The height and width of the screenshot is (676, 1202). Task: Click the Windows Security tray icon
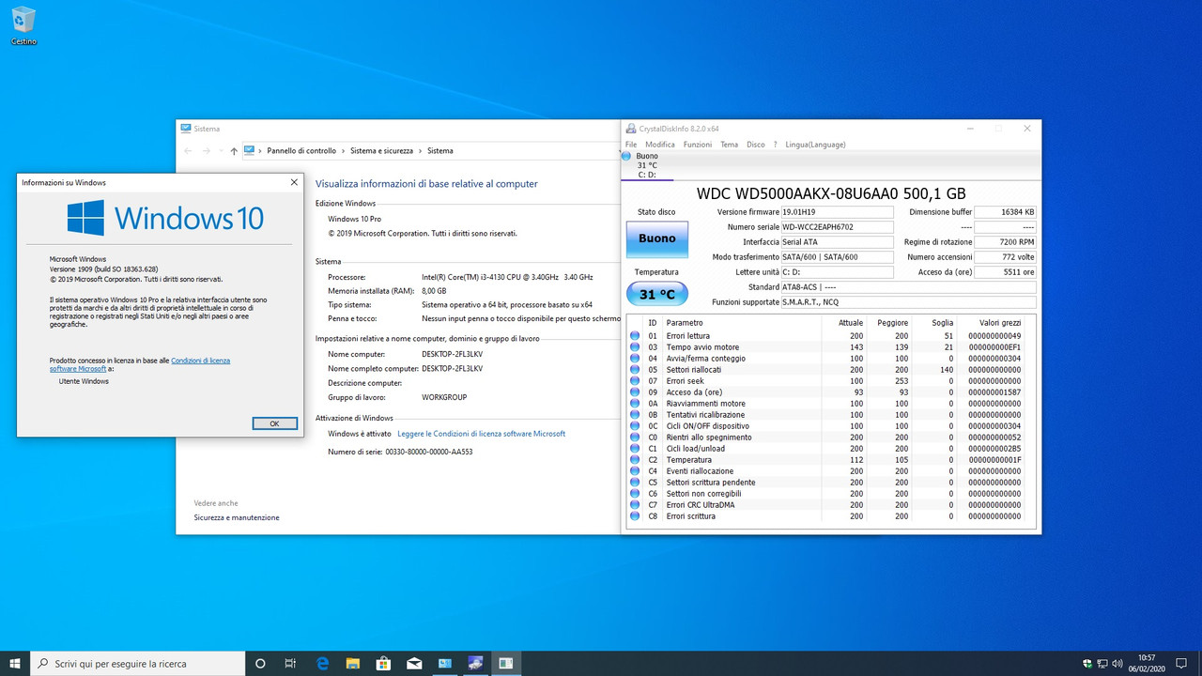tap(1087, 663)
